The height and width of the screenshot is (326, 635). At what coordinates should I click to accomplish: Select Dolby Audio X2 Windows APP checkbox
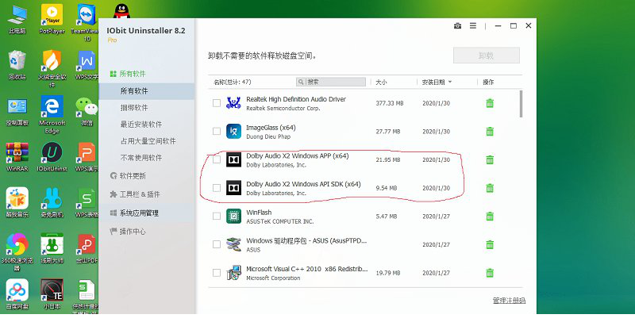(217, 159)
